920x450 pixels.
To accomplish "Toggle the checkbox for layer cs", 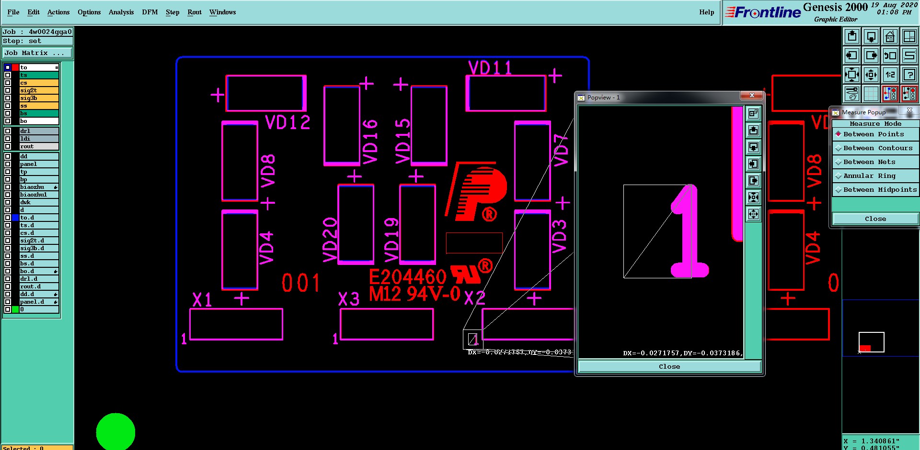I will point(8,83).
